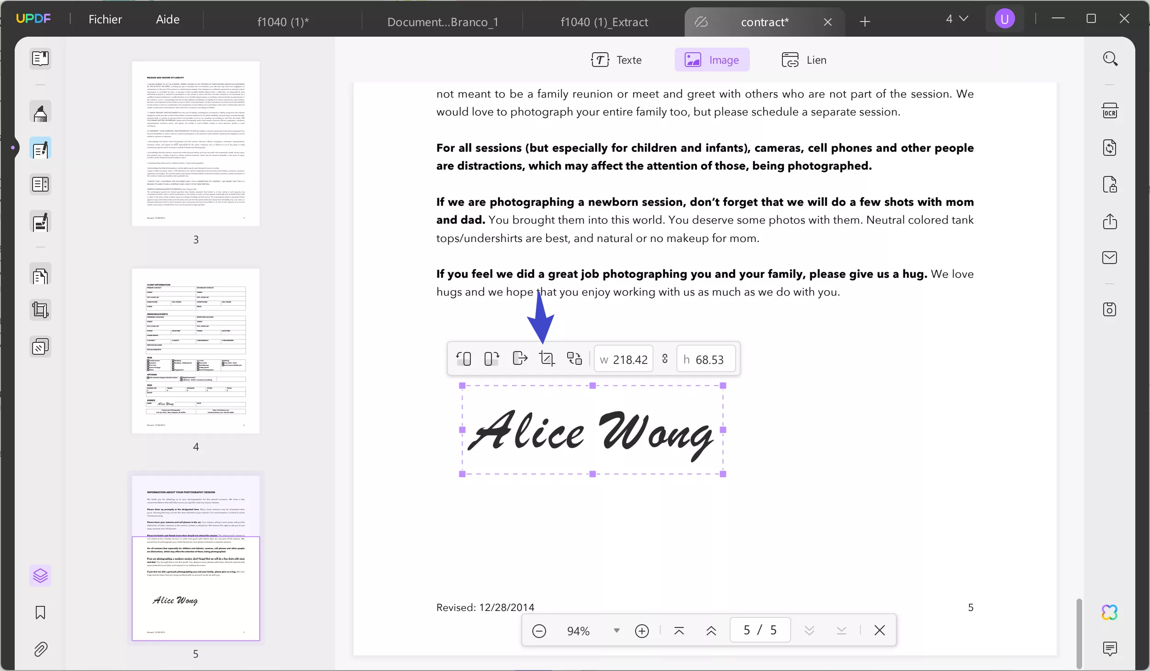Screen dimensions: 1150x671
Task: Rotate the selected image clockwise
Action: (x=490, y=358)
